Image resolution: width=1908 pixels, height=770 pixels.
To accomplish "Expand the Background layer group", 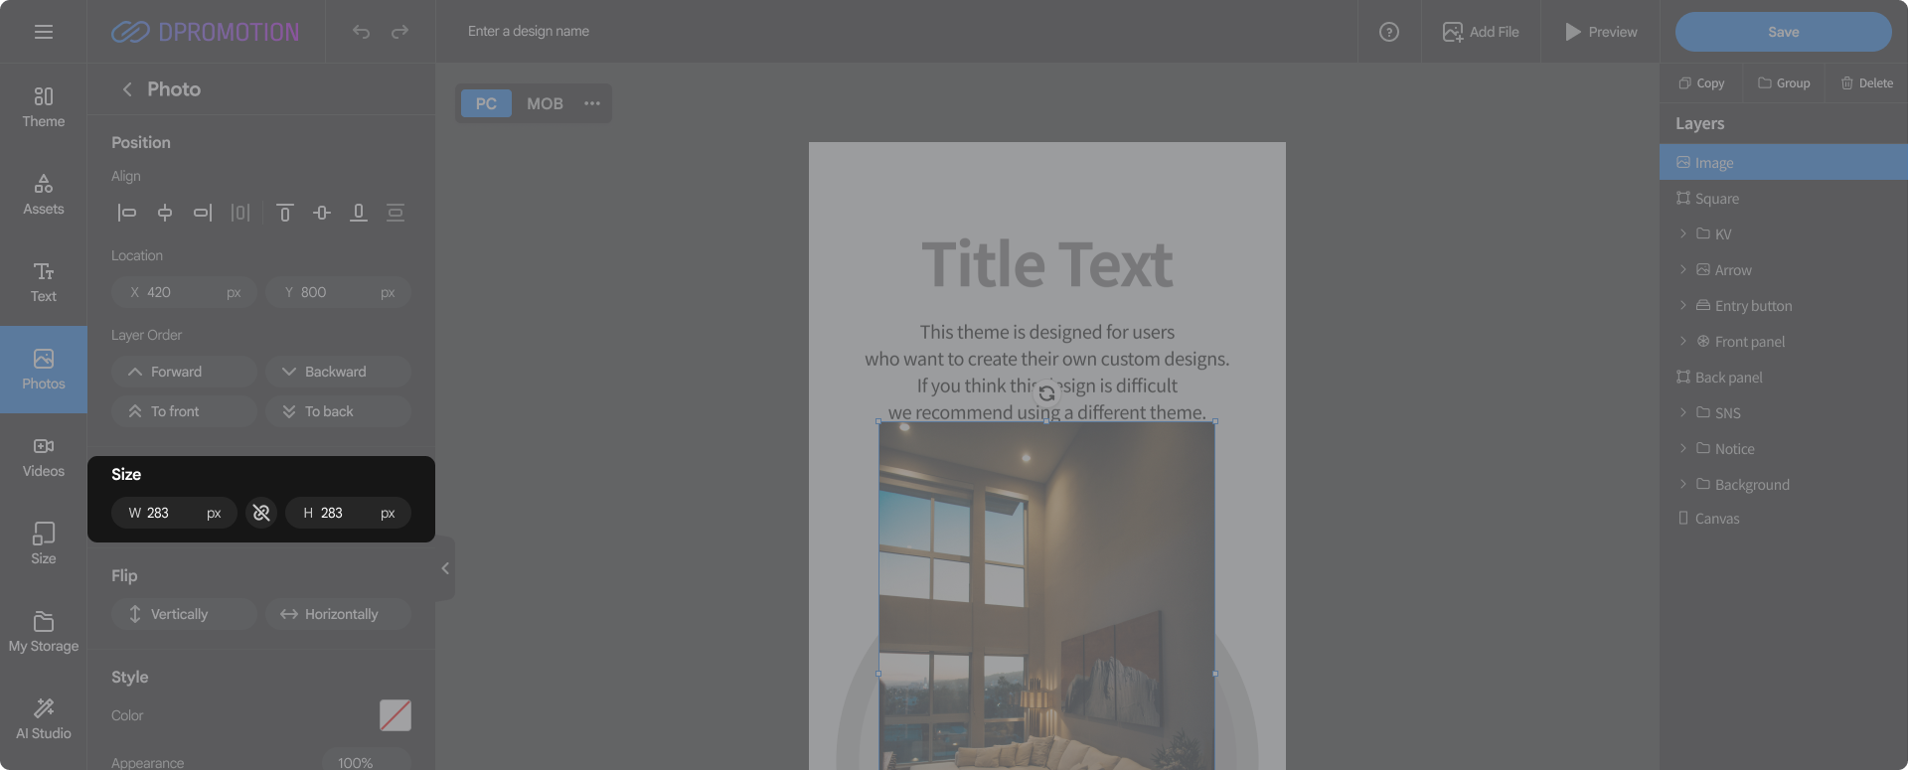I will click(1682, 485).
